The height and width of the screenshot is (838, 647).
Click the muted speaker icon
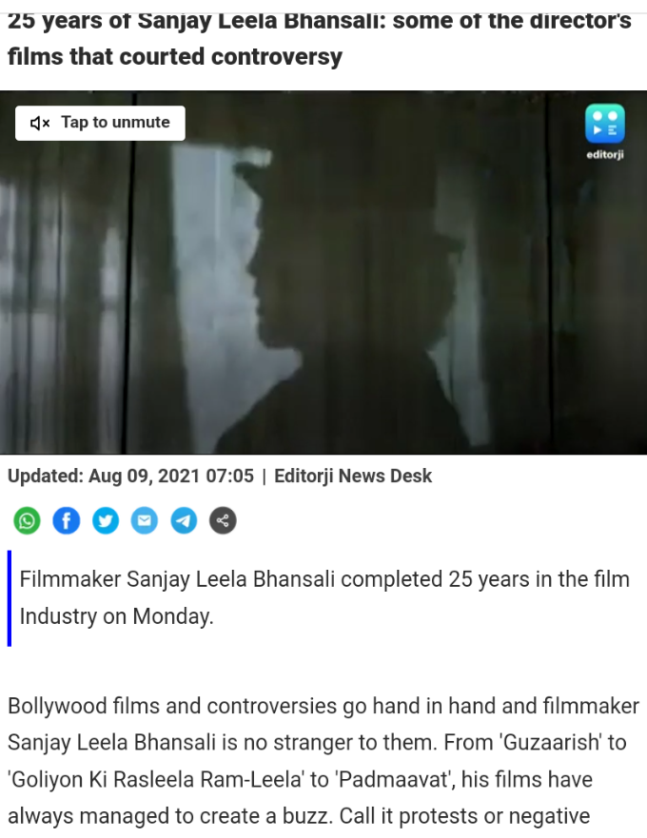(40, 124)
